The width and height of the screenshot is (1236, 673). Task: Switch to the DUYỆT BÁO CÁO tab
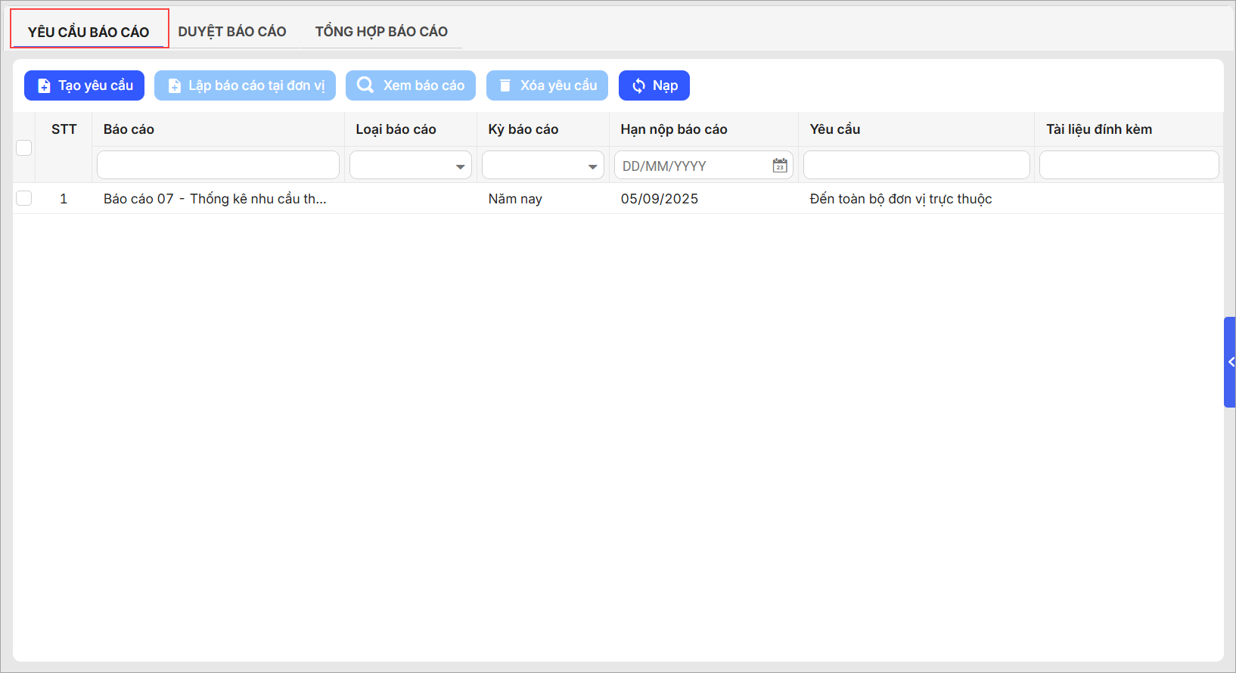(232, 32)
